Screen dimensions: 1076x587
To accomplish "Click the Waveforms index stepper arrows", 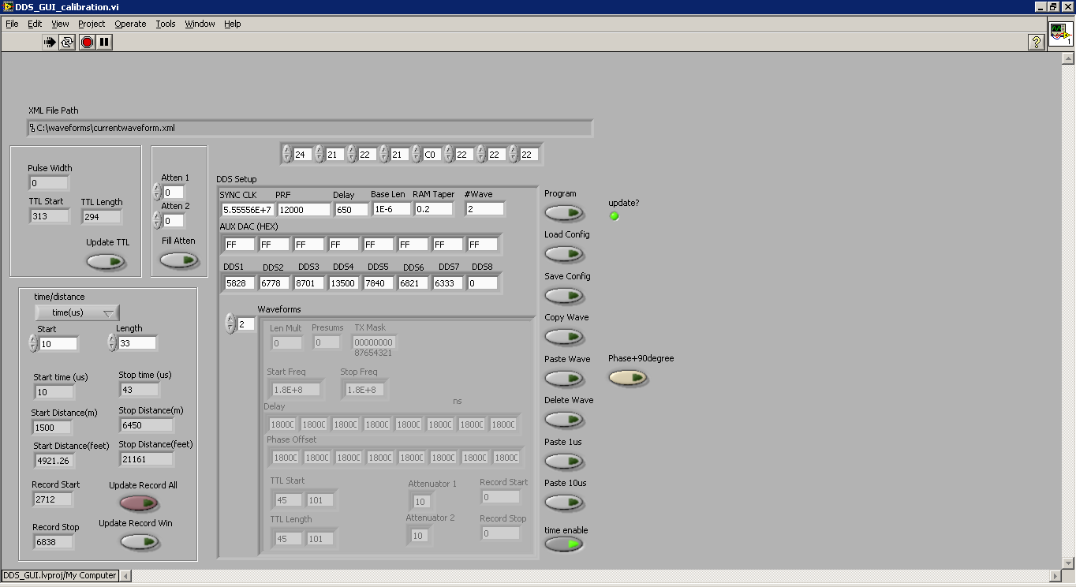I will point(230,323).
